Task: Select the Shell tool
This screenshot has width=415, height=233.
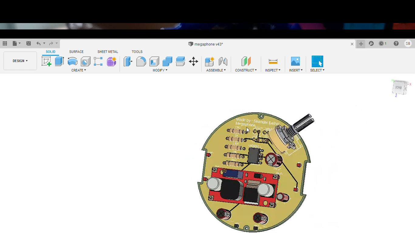Action: point(154,62)
